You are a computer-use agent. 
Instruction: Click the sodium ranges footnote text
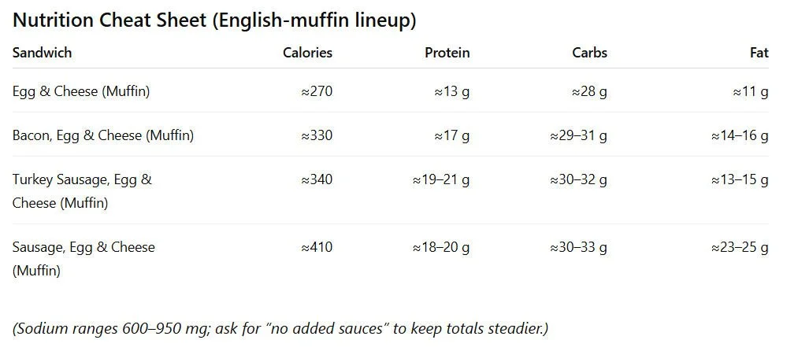click(x=280, y=329)
